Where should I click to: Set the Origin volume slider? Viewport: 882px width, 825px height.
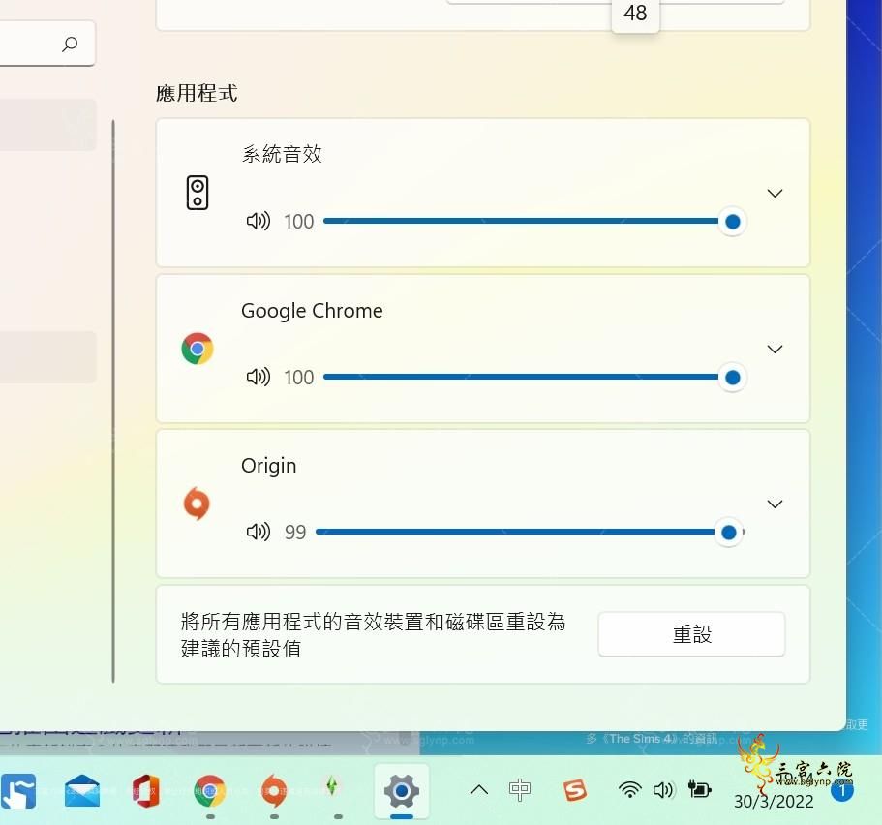click(x=531, y=532)
